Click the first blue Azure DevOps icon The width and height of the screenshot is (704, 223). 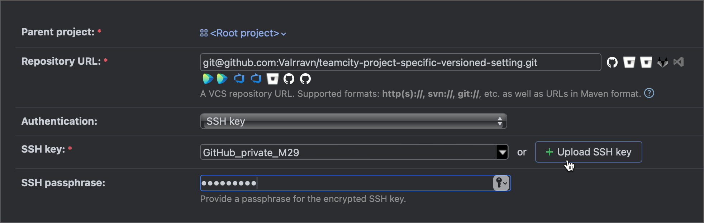point(239,78)
